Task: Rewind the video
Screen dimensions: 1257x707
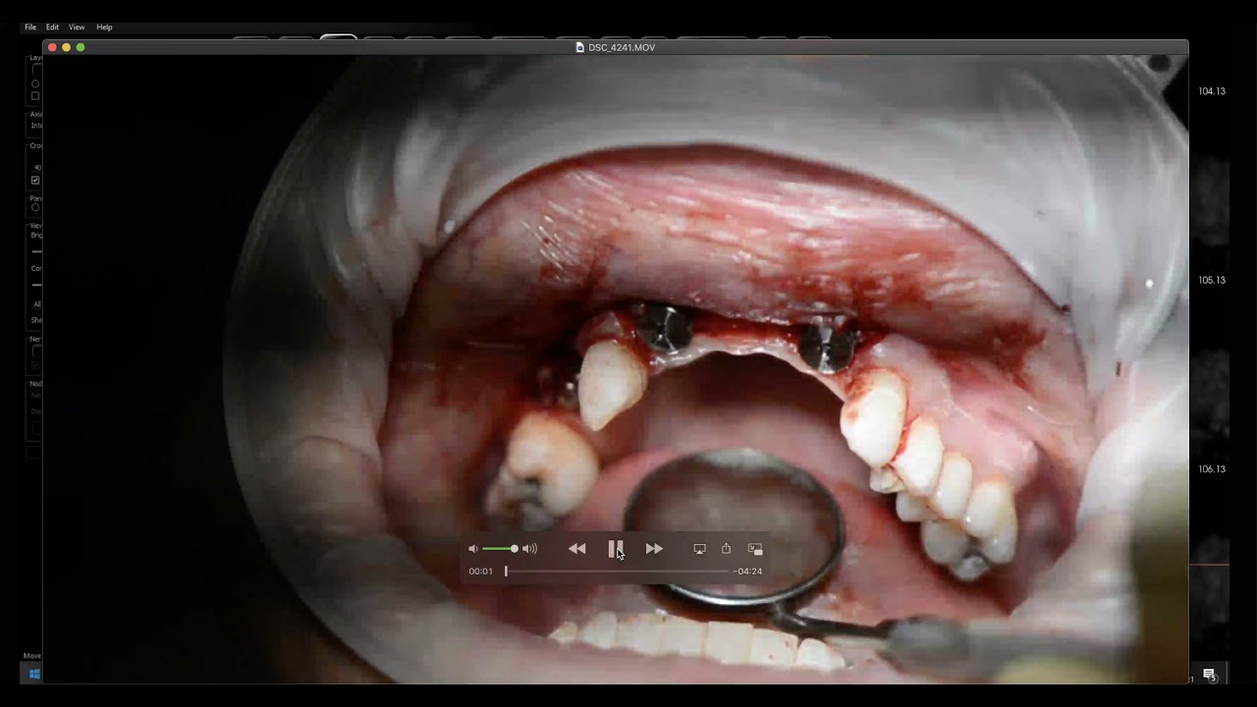Action: pyautogui.click(x=577, y=549)
